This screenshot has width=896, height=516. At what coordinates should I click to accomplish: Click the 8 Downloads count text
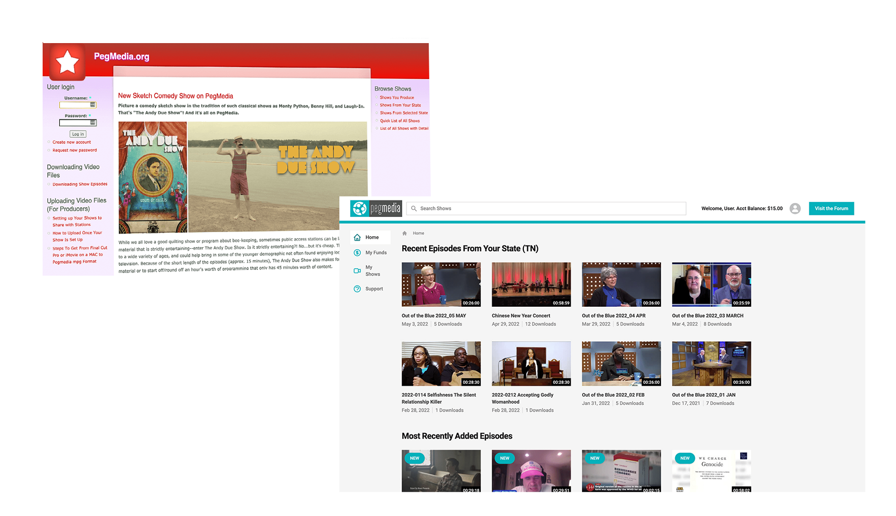[x=718, y=324]
